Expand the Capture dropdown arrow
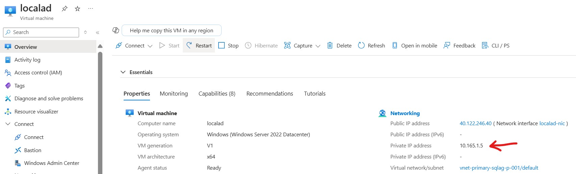 pyautogui.click(x=318, y=46)
